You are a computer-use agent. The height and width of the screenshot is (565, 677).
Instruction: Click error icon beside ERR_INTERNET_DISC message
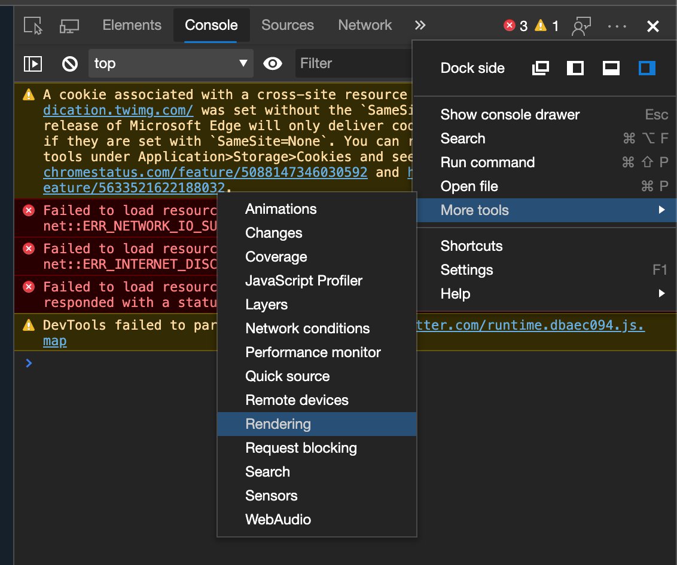point(29,249)
